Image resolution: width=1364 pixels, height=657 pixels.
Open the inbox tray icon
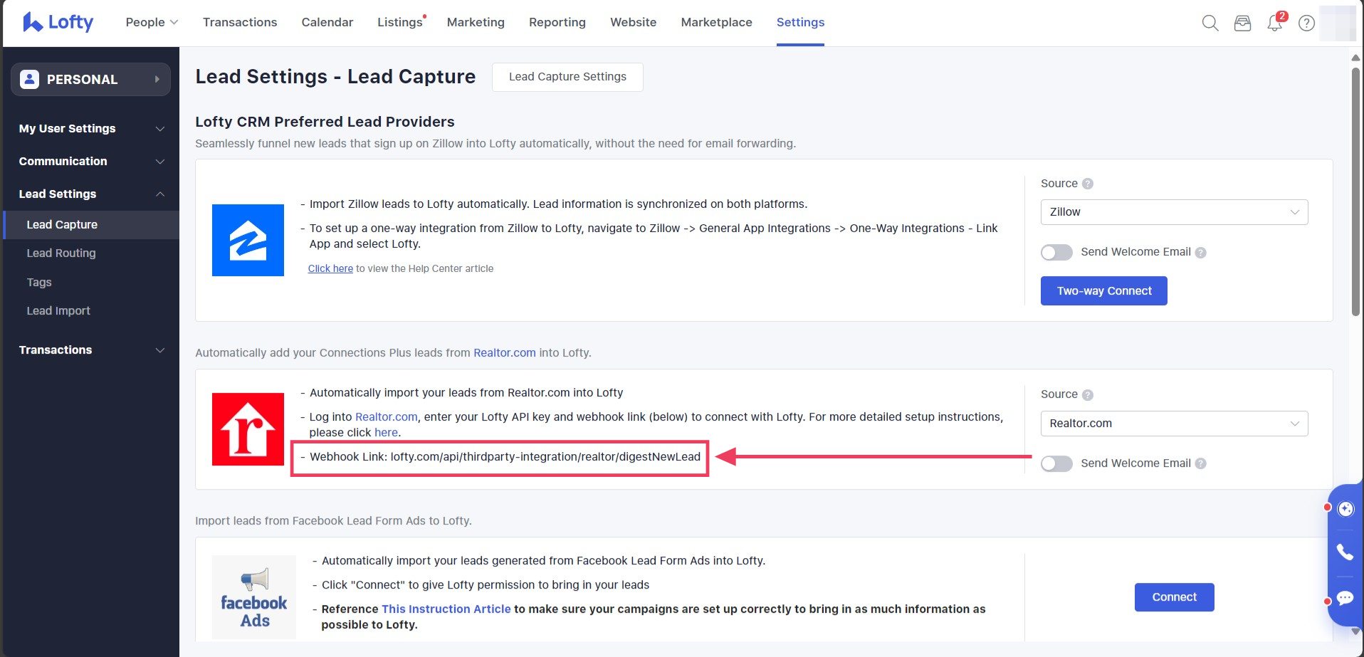pos(1242,23)
